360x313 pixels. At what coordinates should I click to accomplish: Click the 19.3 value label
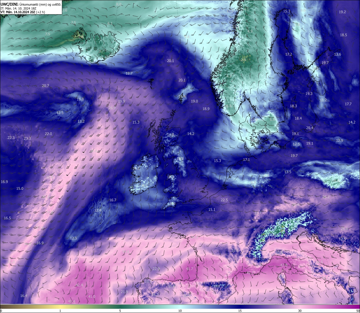[309, 93]
